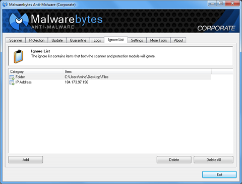This screenshot has width=242, height=184.
Task: Sort by the Category column header
Action: [36, 71]
